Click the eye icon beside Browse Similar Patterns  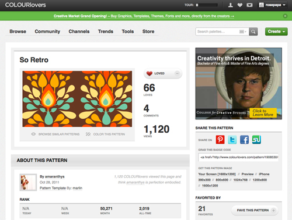coord(33,134)
